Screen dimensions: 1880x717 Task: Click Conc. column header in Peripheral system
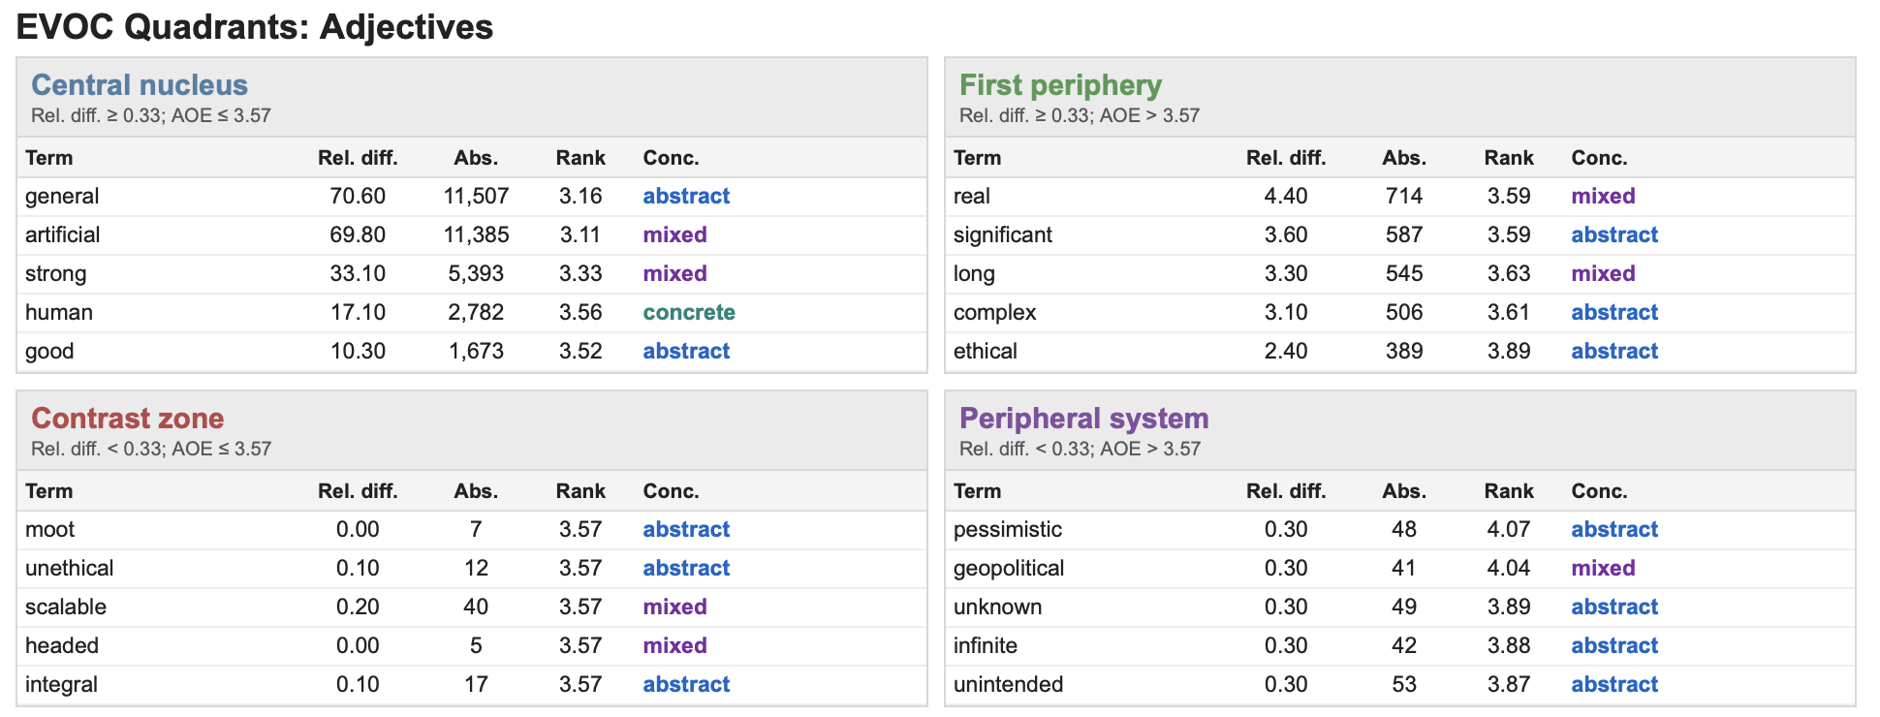1599,491
